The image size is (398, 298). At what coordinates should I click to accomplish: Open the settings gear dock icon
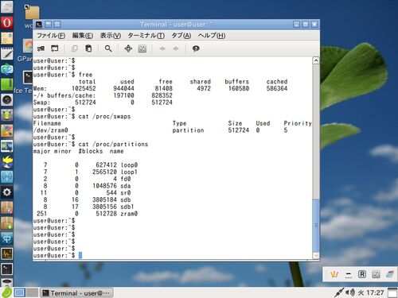pyautogui.click(x=7, y=192)
